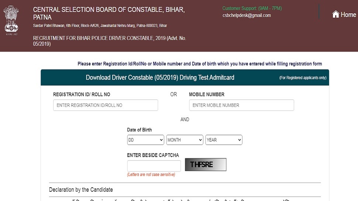358x201 pixels.
Task: Open the MONTH dropdown
Action: coord(185,140)
